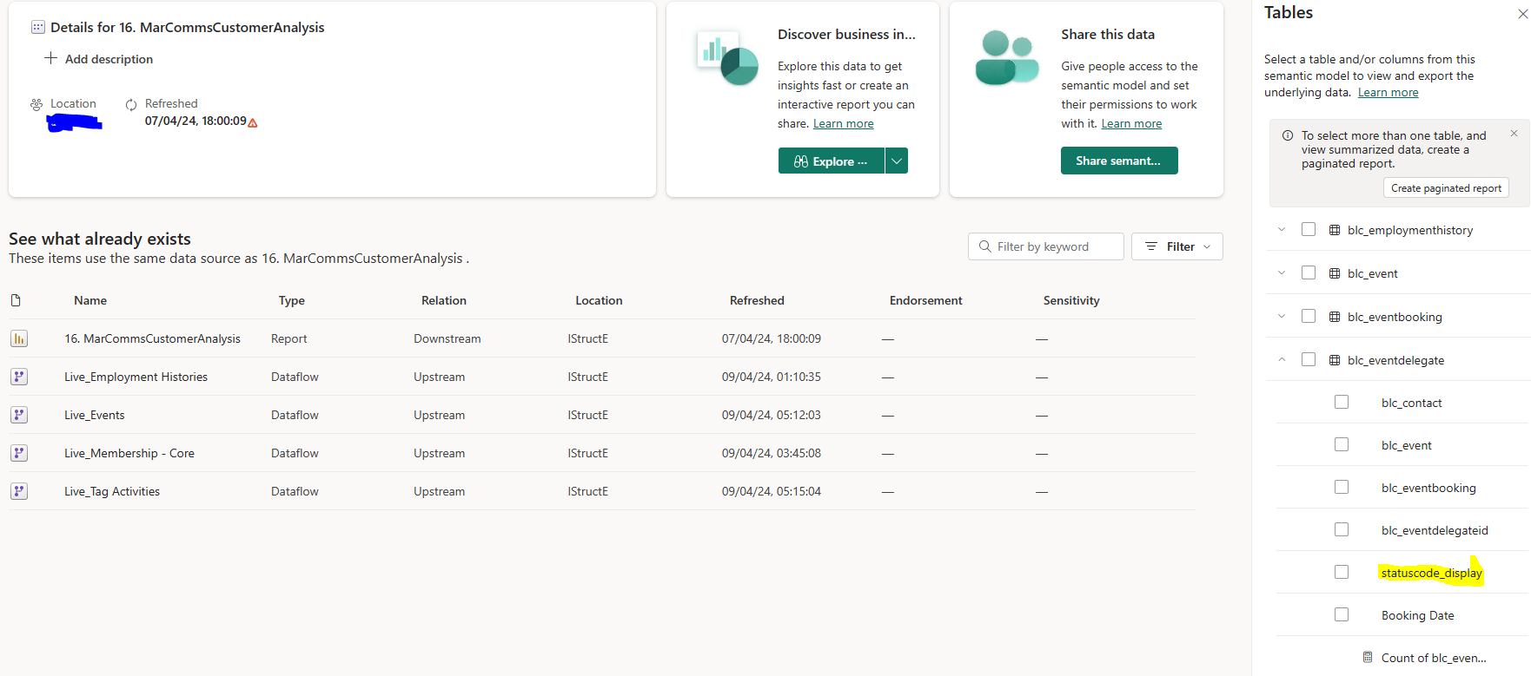Click the refresh warning triangle icon
The height and width of the screenshot is (676, 1531).
pos(253,123)
